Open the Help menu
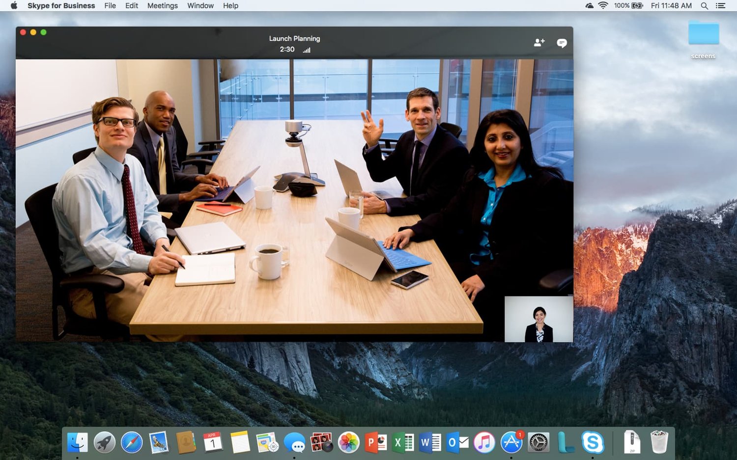Screen dimensions: 737x460 (230, 5)
